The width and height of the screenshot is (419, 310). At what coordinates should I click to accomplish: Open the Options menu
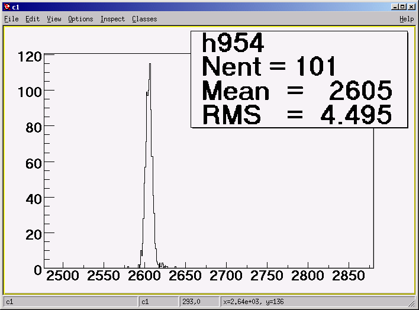80,19
